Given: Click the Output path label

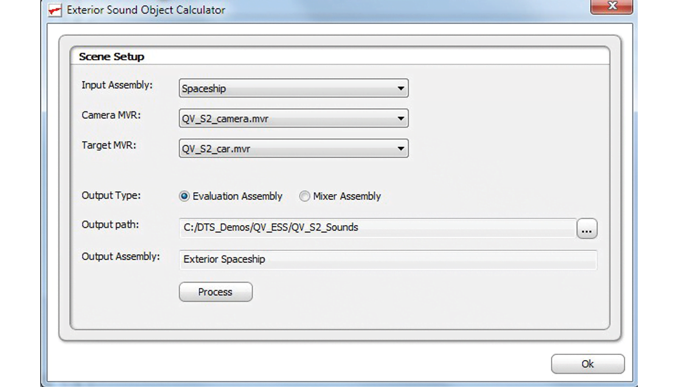Looking at the screenshot, I should coord(110,225).
